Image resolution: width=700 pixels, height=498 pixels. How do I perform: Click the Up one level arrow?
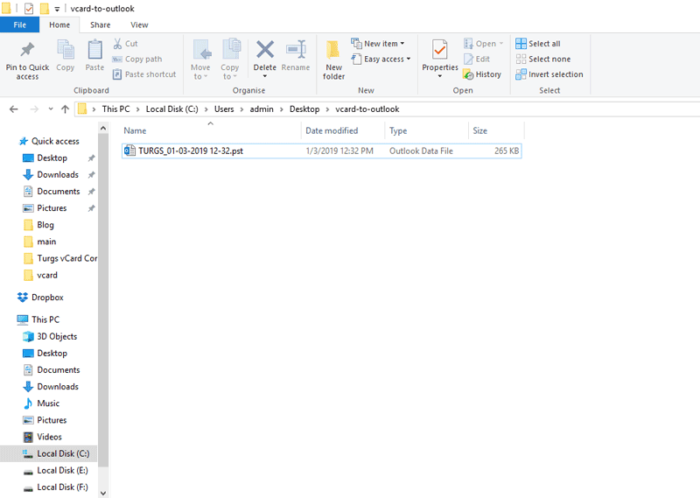[65, 109]
